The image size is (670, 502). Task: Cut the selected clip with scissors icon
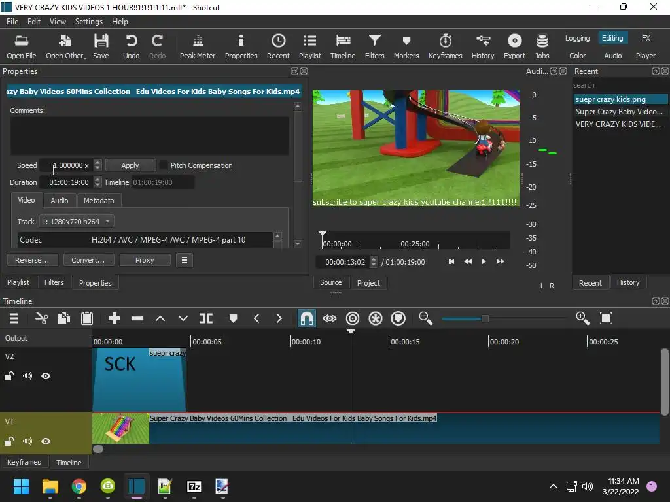pyautogui.click(x=41, y=318)
